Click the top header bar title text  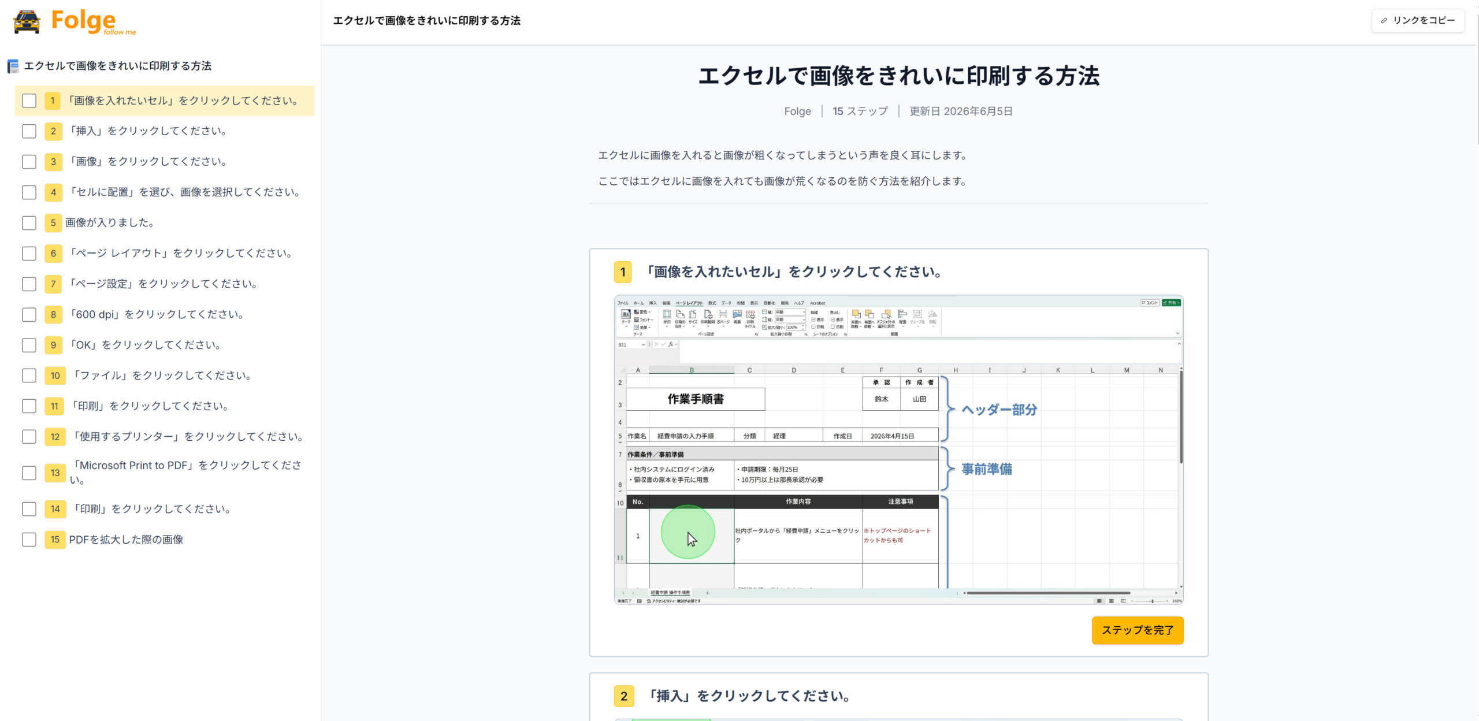click(x=426, y=21)
